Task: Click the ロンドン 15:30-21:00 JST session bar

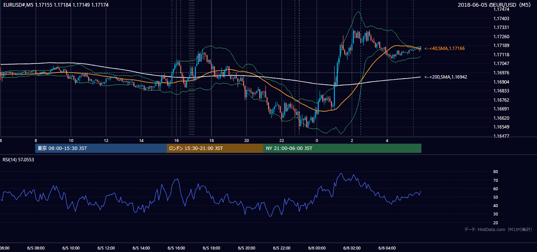Action: pyautogui.click(x=215, y=148)
